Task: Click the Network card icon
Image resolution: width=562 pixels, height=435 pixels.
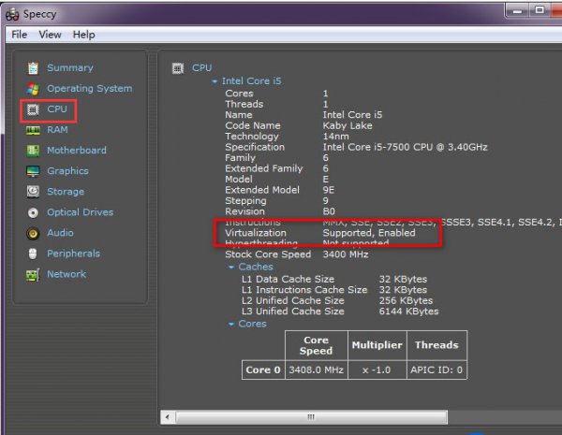Action: 33,275
